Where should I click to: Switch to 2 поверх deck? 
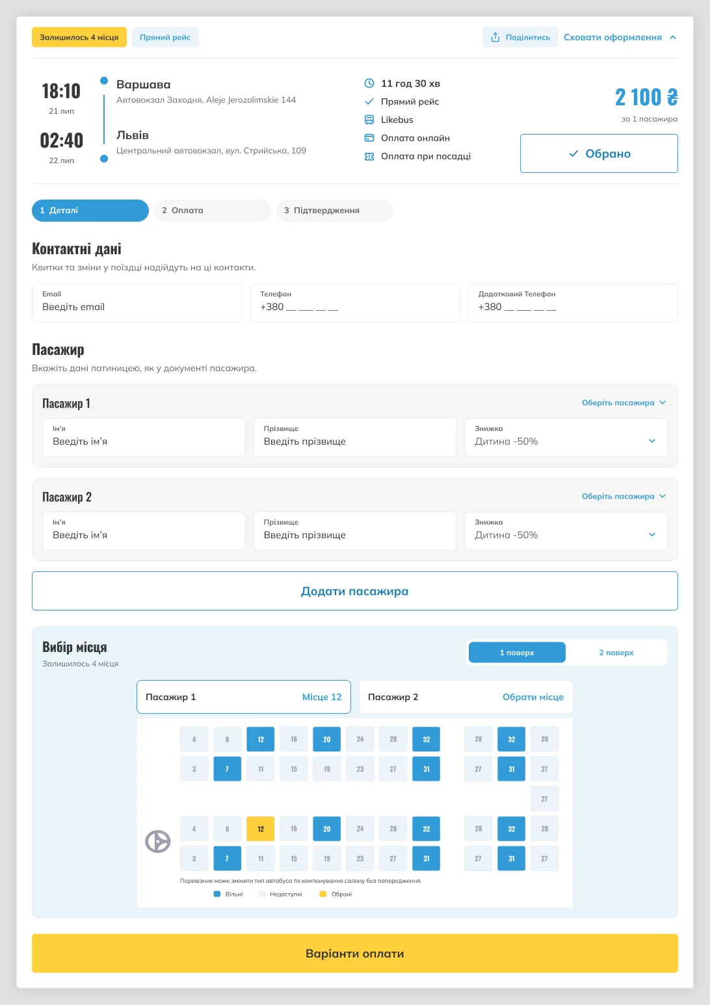(616, 653)
